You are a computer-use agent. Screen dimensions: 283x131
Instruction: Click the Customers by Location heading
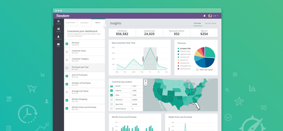[122, 82]
